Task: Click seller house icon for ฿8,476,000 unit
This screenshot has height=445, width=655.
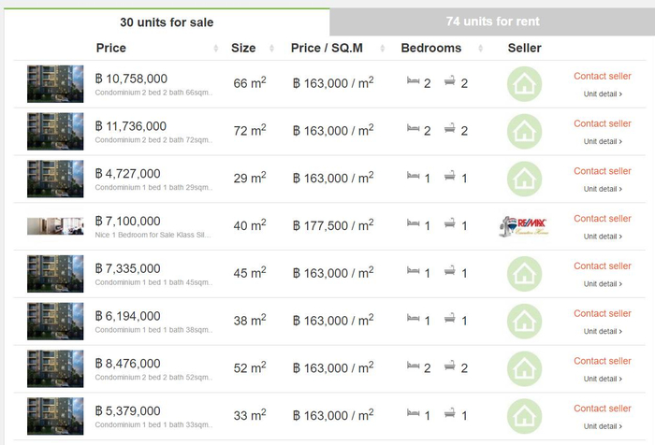Action: (524, 368)
